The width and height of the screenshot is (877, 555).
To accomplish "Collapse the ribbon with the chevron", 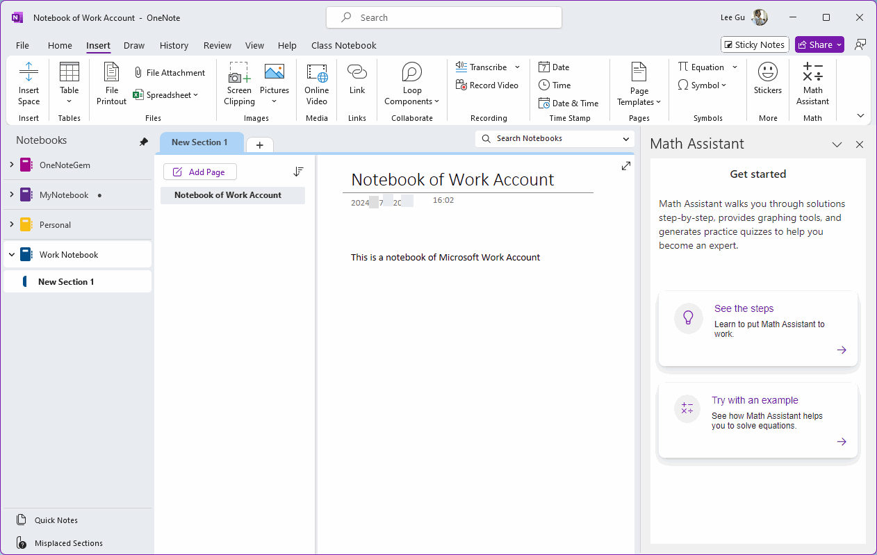I will coord(860,116).
